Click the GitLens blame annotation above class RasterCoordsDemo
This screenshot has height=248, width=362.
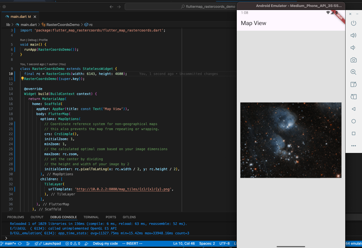(43, 64)
